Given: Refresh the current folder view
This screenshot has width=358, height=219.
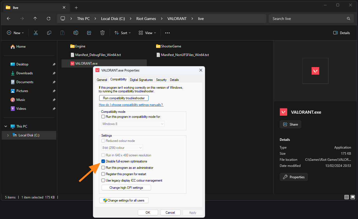Looking at the screenshot, I should pos(49,19).
